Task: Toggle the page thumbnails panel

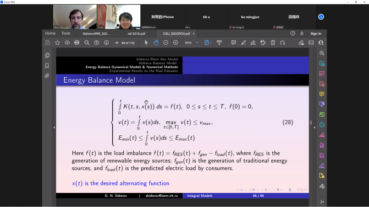Action: (x=47, y=55)
